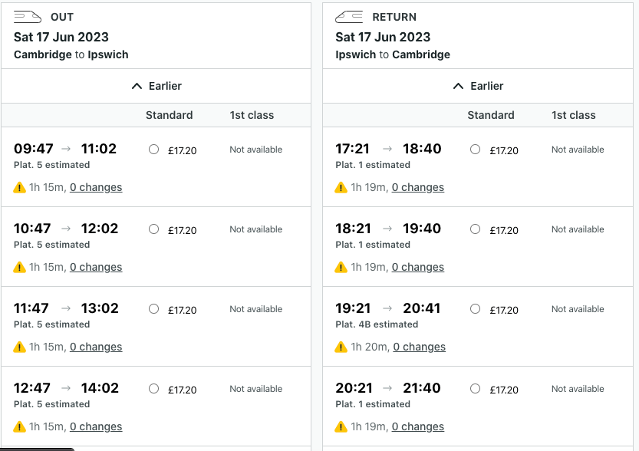Click warning icon on 17:21 return journey
Image resolution: width=639 pixels, height=451 pixels.
tap(341, 187)
